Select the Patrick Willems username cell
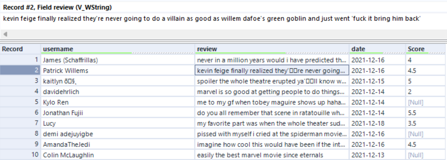 (x=66, y=71)
